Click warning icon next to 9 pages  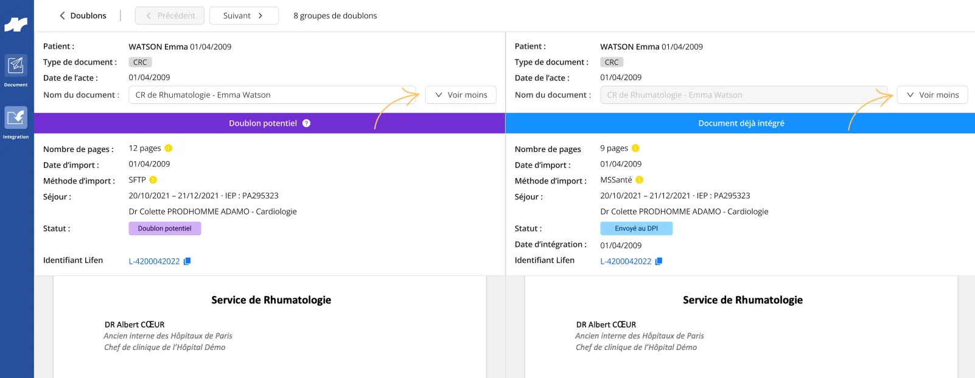635,148
